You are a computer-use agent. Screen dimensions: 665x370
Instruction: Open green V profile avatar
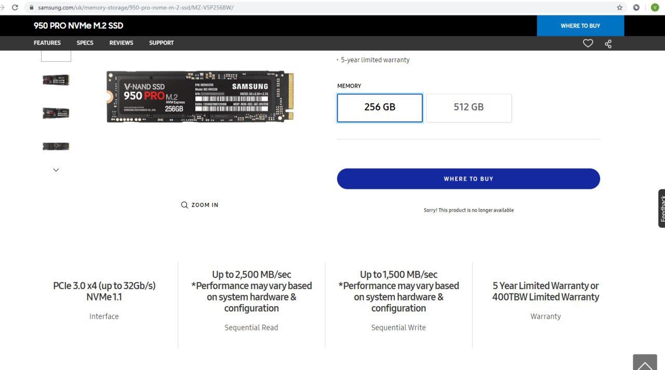[x=655, y=8]
